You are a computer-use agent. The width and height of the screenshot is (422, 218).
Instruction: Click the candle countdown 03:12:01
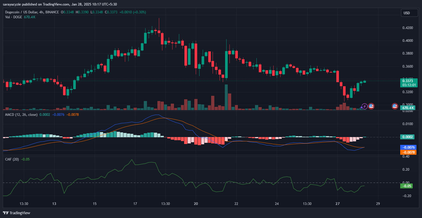click(x=409, y=85)
